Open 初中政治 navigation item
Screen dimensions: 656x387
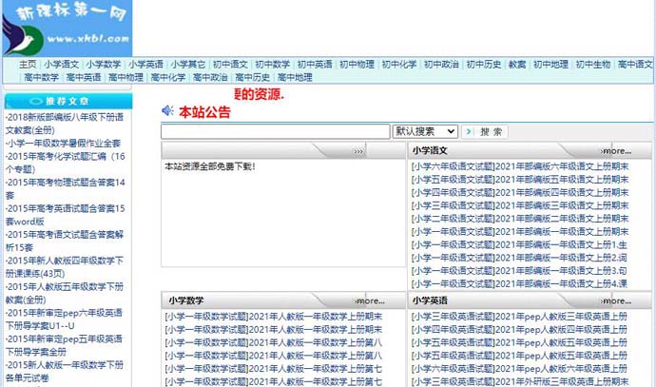[441, 65]
